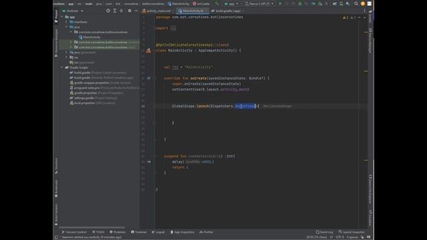Open Android project view dropdown
Image resolution: width=427 pixels, height=240 pixels.
pyautogui.click(x=73, y=11)
